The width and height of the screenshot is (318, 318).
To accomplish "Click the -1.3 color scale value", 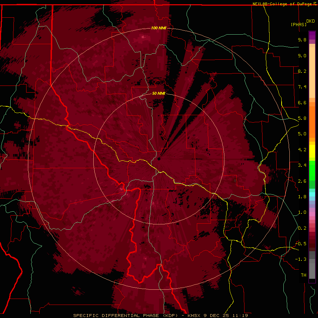I will (301, 259).
